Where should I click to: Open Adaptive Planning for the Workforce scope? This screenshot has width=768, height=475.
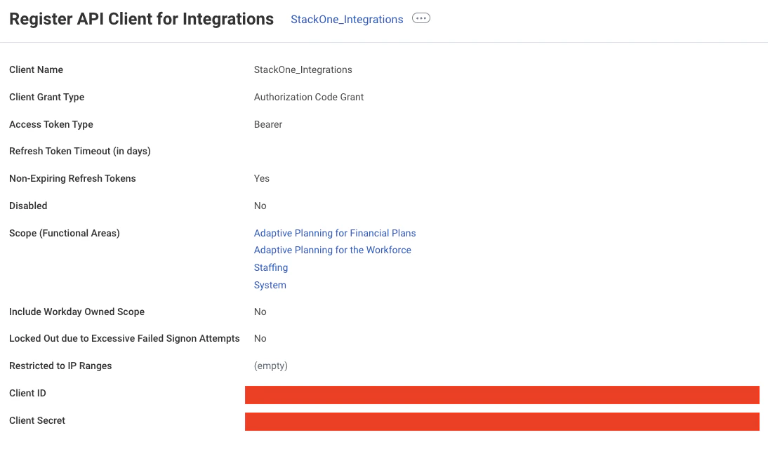[x=332, y=250]
